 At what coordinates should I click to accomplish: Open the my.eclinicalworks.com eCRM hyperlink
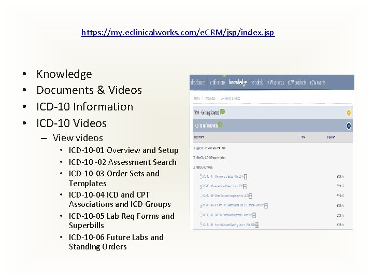tap(178, 32)
